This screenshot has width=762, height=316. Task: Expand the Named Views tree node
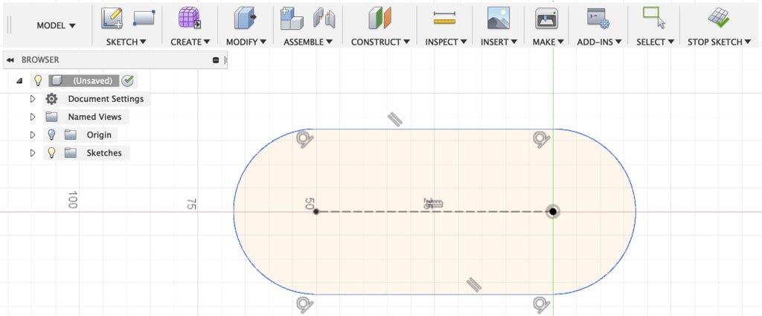pos(32,117)
